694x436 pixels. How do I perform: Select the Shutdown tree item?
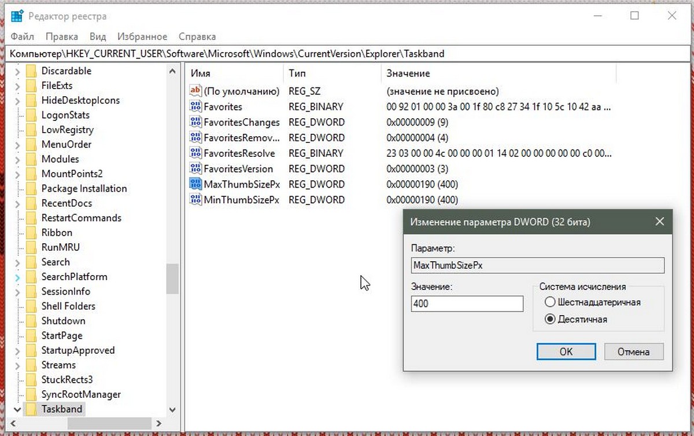coord(63,321)
